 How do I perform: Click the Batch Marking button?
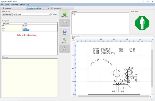coord(7,14)
